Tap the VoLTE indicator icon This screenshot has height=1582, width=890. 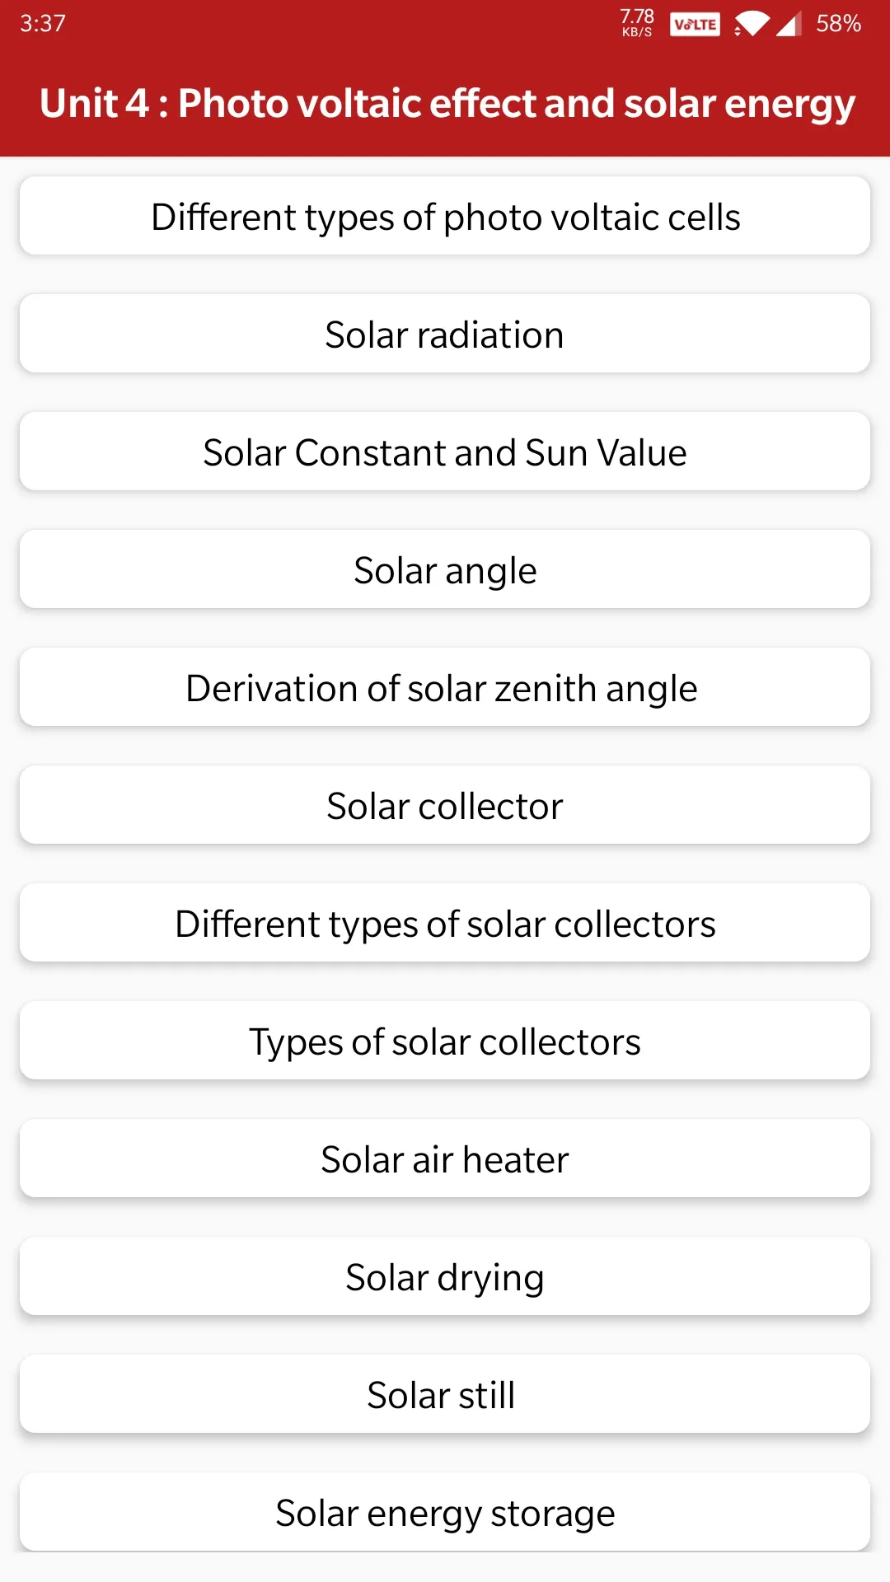[x=695, y=24]
